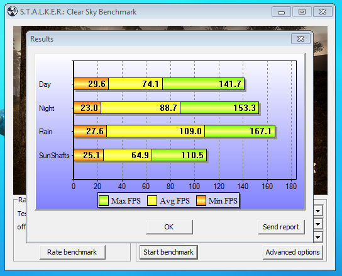Open the bottom dropdown arrow in main window
This screenshot has height=276, width=342.
[318, 238]
